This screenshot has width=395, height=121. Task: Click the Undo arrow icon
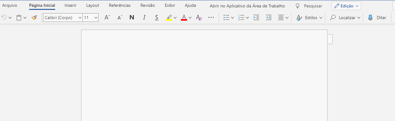tap(4, 18)
